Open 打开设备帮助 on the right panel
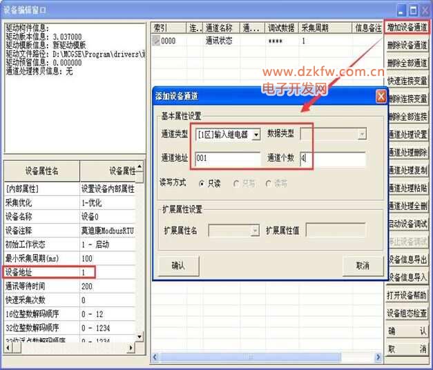The width and height of the screenshot is (433, 370). tap(407, 295)
